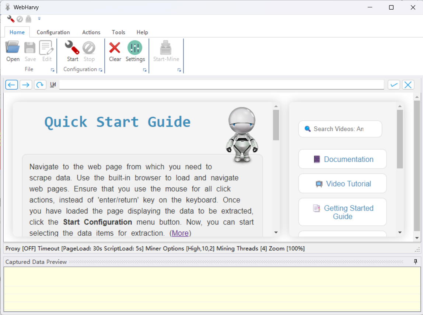The image size is (423, 315).
Task: Follow the More link in the guide
Action: pos(180,233)
